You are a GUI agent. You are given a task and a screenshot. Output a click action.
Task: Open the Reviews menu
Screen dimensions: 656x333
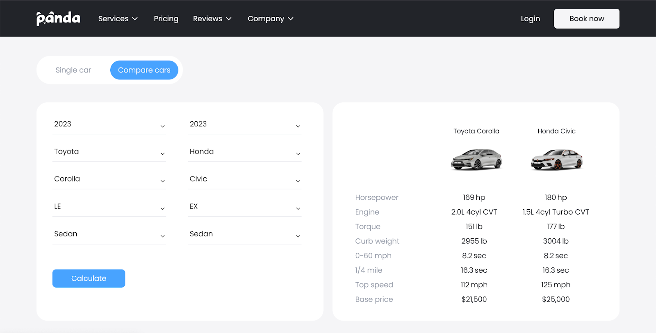pos(212,19)
